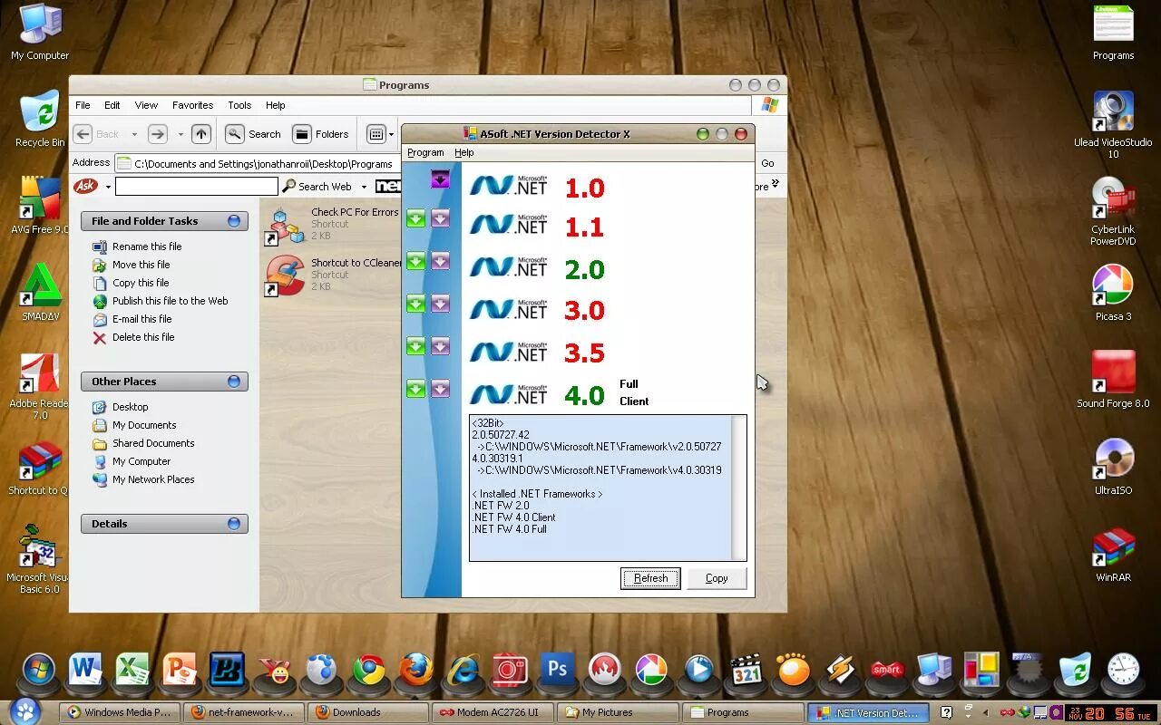Toggle the Folders pane button
The height and width of the screenshot is (725, 1161).
point(322,134)
